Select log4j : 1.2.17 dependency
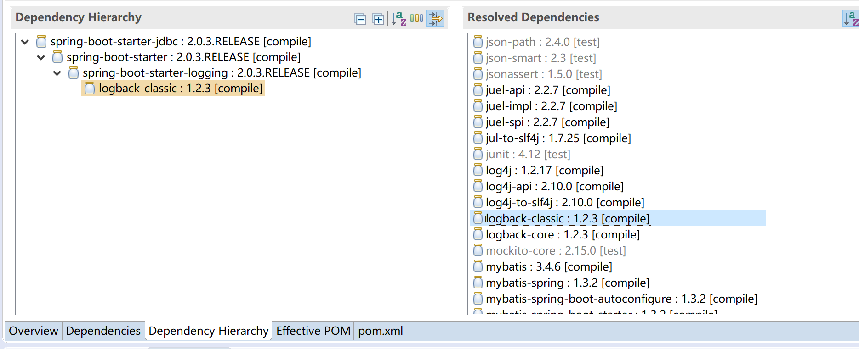859x349 pixels. click(x=545, y=170)
